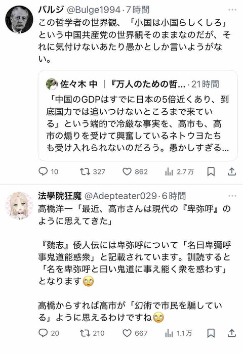View analytics of the 2.7万 views tweet
243x353 pixels.
pyautogui.click(x=179, y=172)
